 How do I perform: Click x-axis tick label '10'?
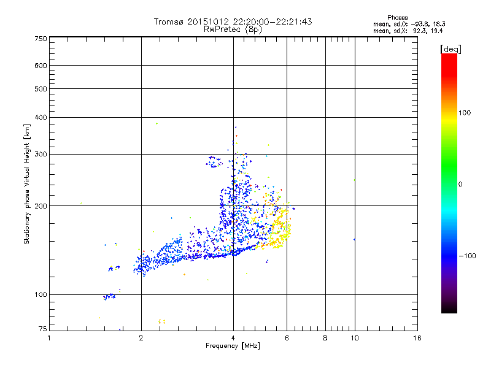click(355, 338)
